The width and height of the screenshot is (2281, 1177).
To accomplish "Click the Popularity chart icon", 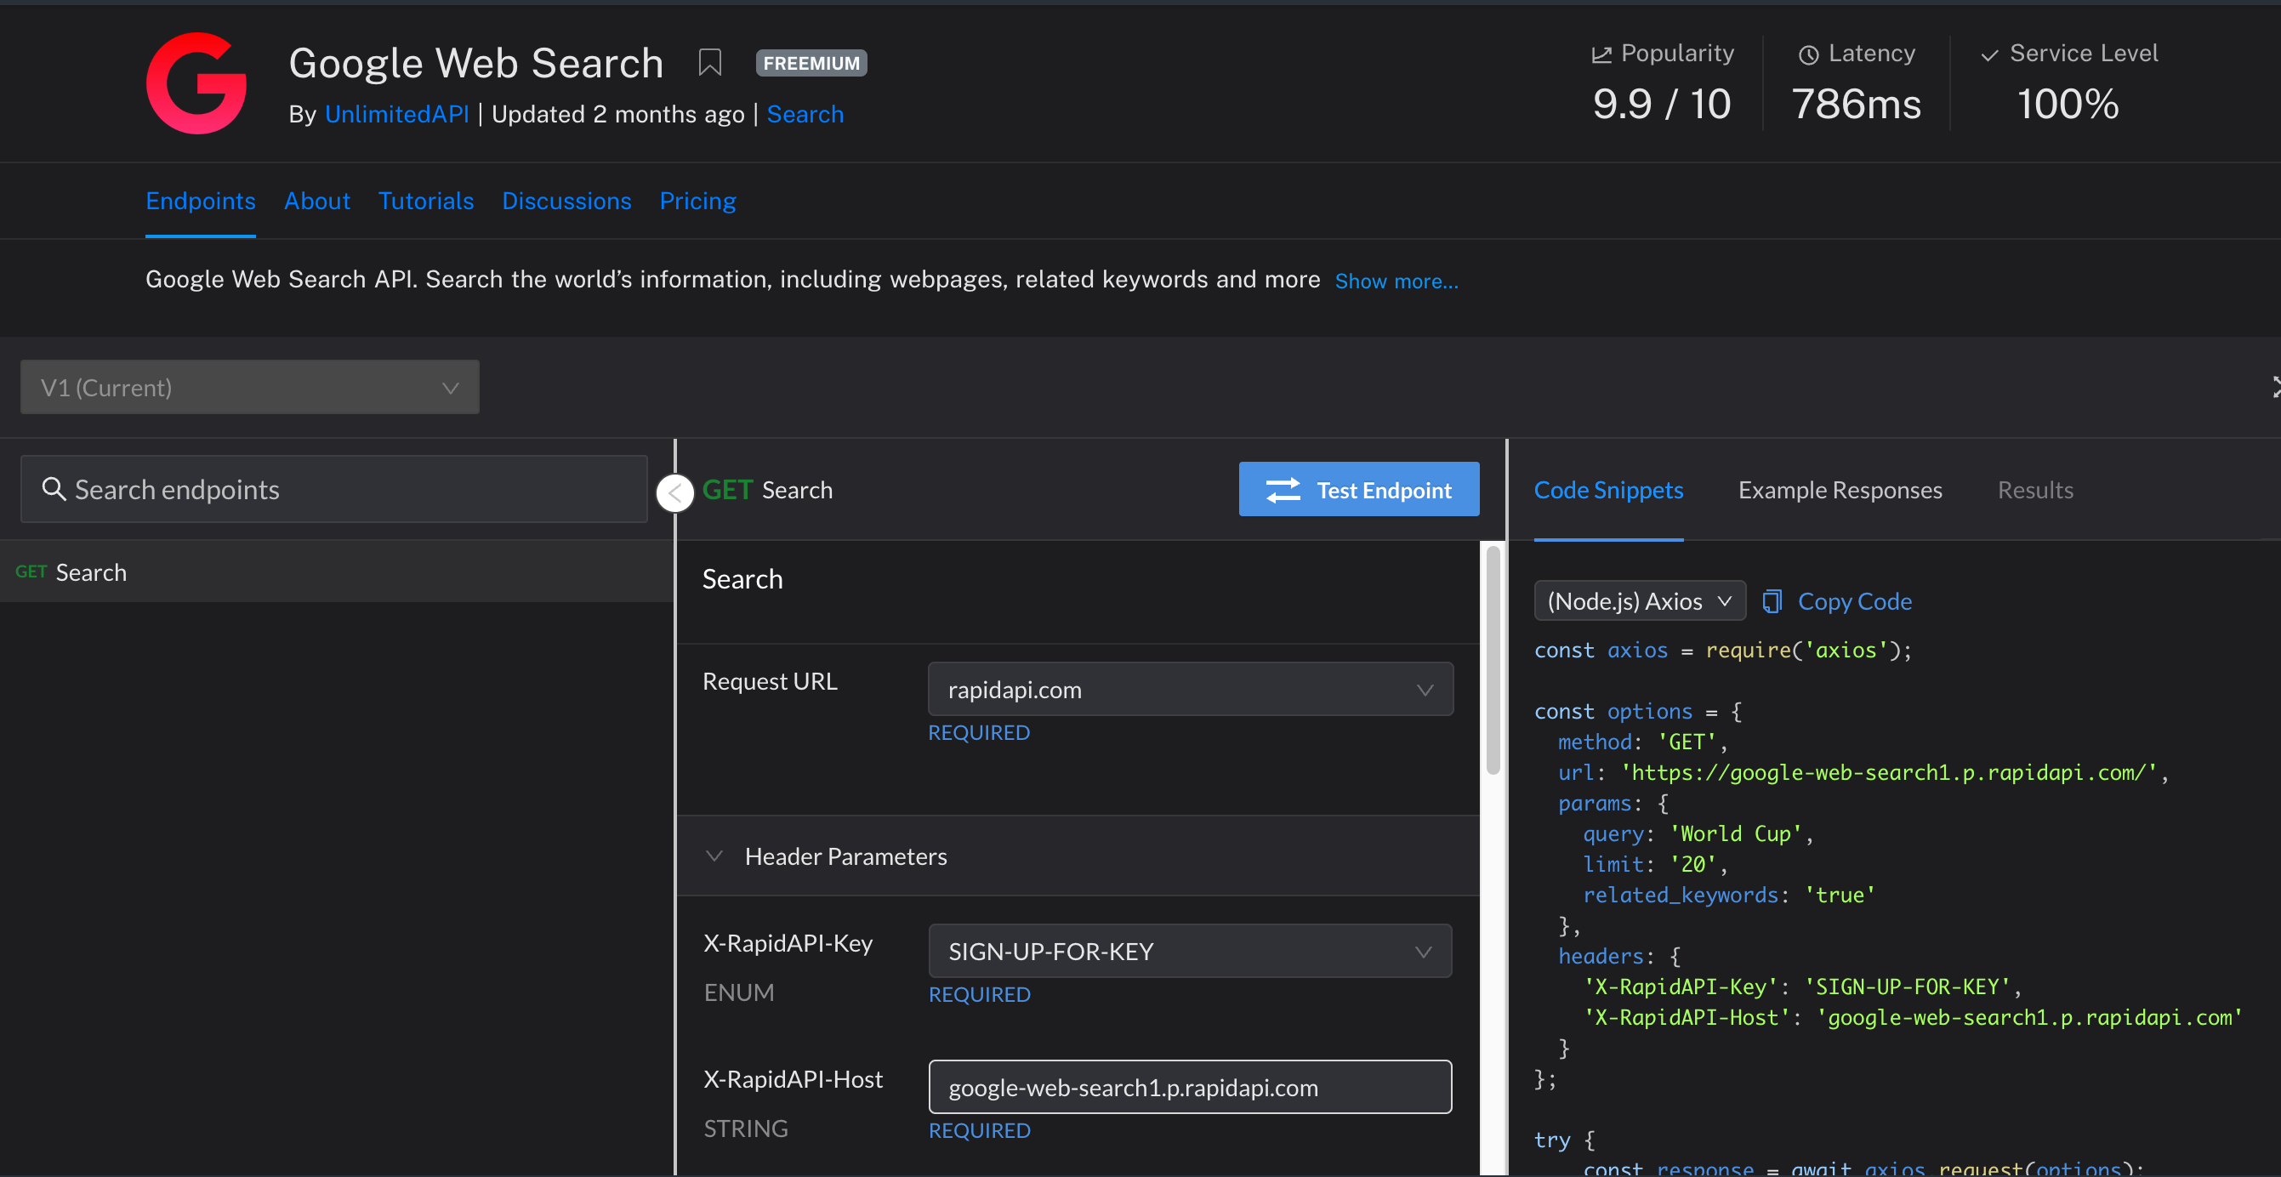I will [1601, 55].
